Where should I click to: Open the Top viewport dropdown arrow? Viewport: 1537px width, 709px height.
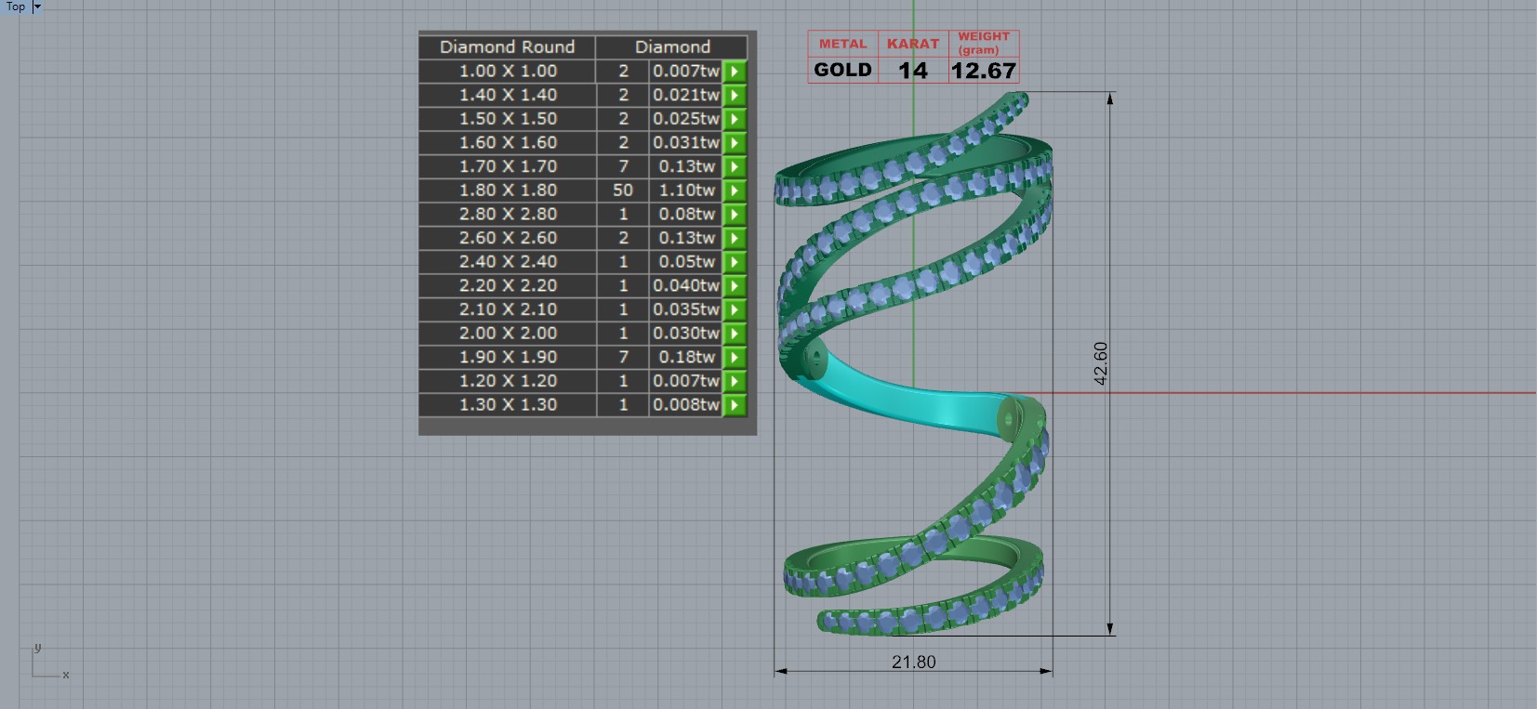click(x=37, y=7)
